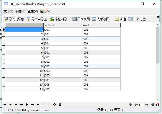162x114 pixels.
Task: Click the JueSeId column header
Action: tap(63, 25)
